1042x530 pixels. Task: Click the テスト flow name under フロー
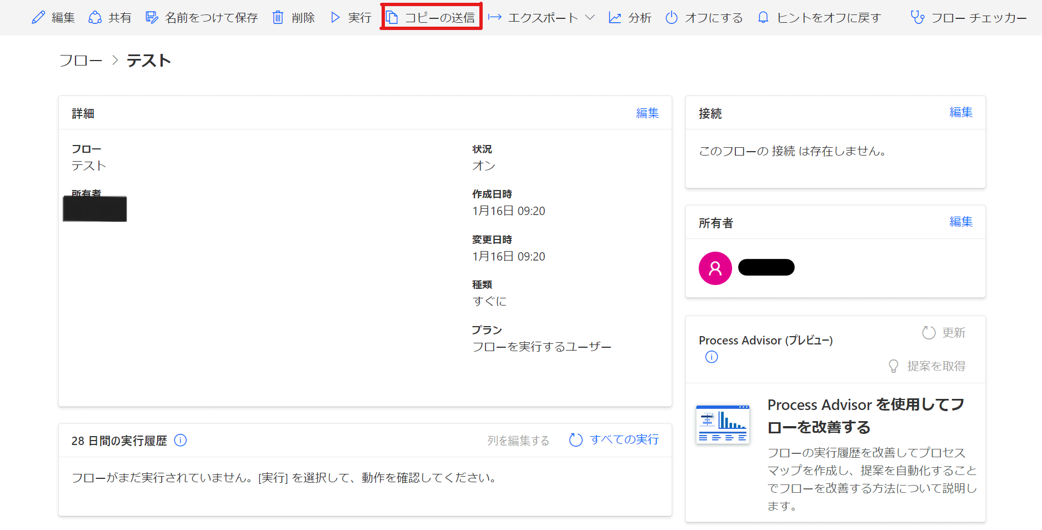click(89, 166)
